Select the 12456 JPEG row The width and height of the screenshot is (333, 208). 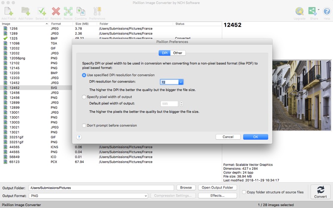click(x=36, y=92)
